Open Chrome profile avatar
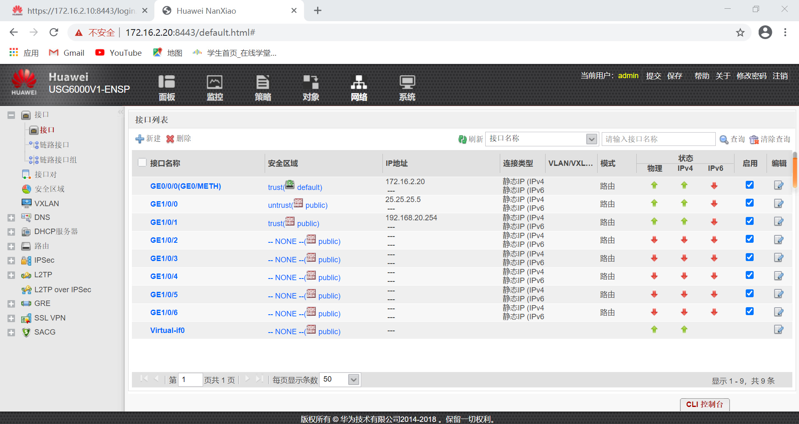The width and height of the screenshot is (799, 424). (765, 32)
